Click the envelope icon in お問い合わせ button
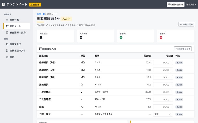This screenshot has width=198, height=123. (169, 4)
